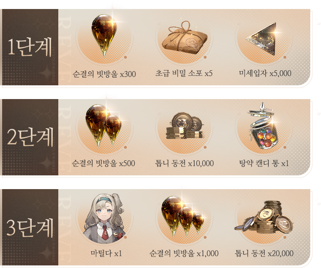Click the large coin pile icon in stage 3
Viewport: 321px width, 268px height.
(264, 218)
